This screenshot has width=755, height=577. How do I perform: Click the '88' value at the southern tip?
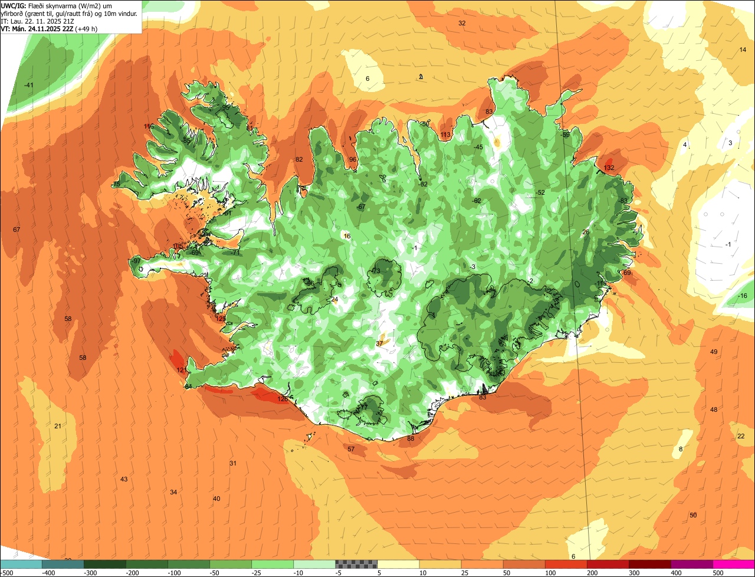411,438
